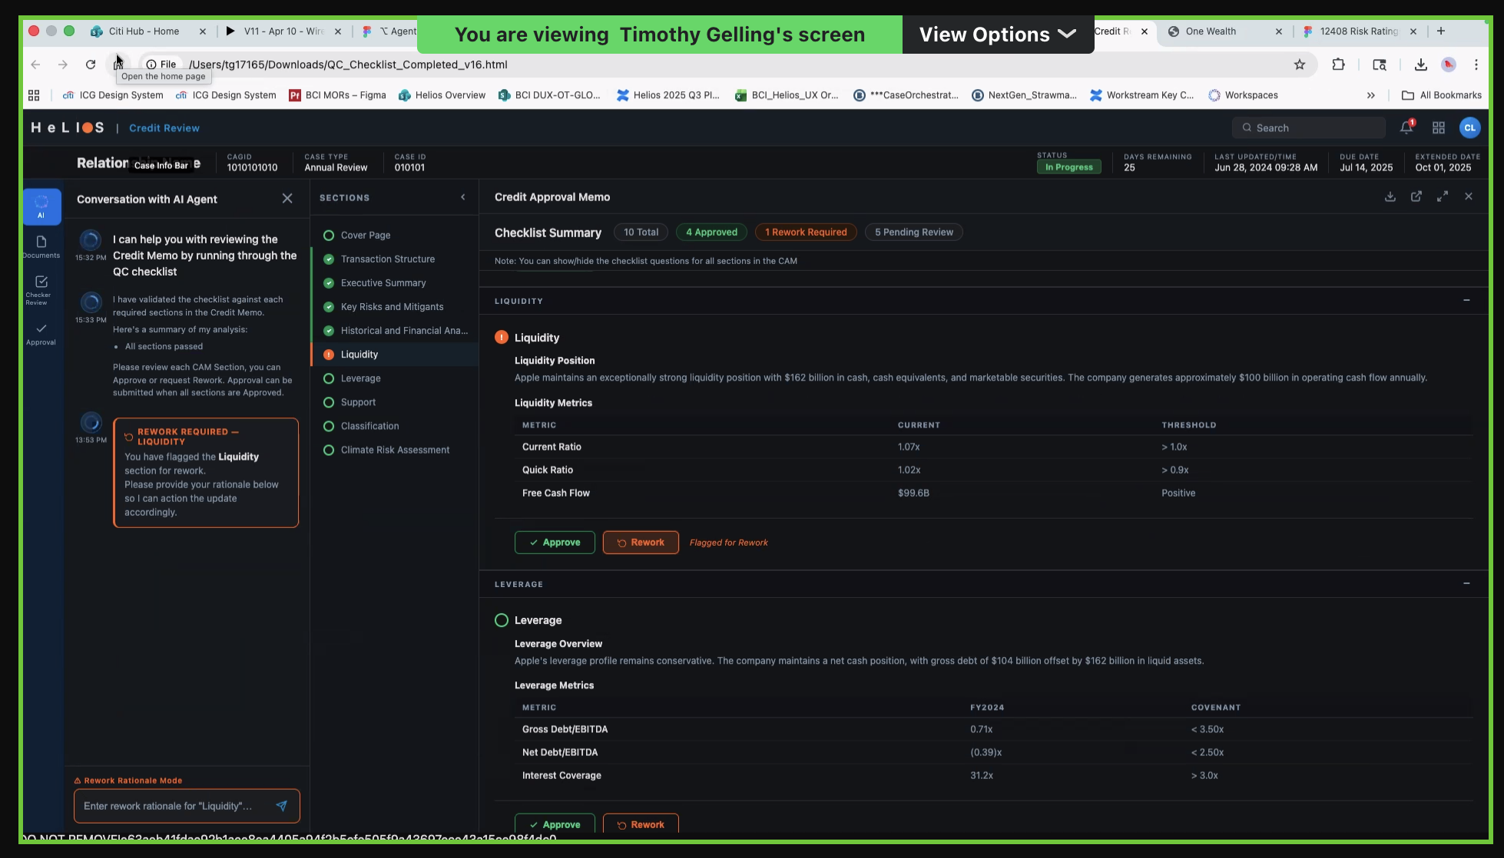The height and width of the screenshot is (858, 1504).
Task: Open the All Bookmarks folder
Action: click(1442, 95)
